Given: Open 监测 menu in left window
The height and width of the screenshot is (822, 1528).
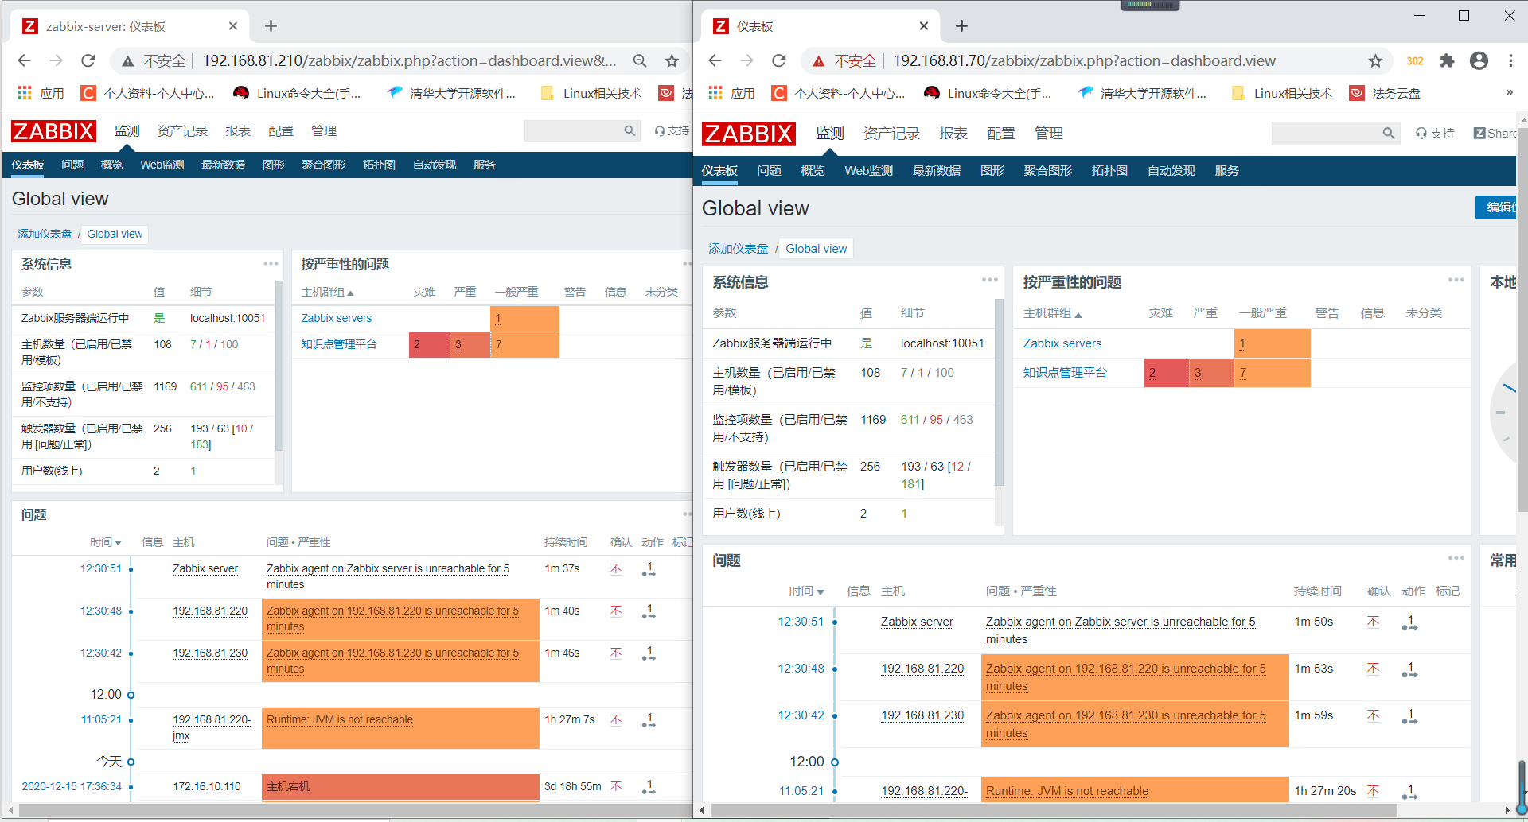Looking at the screenshot, I should pos(127,131).
